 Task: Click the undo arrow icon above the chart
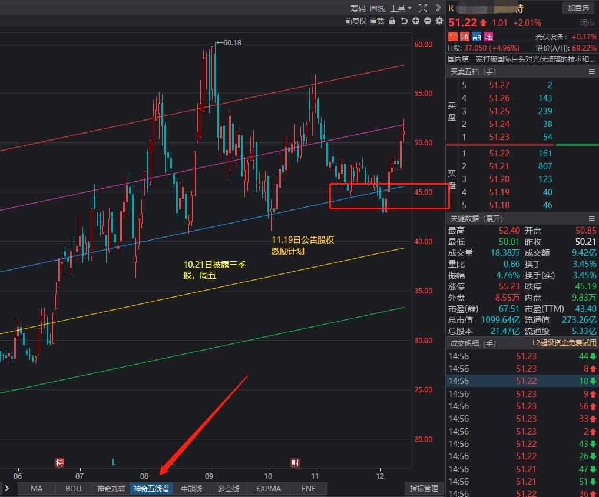(x=404, y=21)
